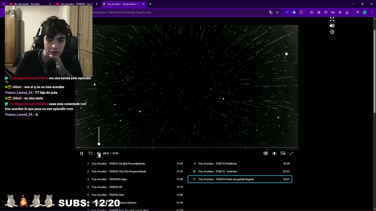This screenshot has width=376, height=211.
Task: Seek along the video progress bar
Action: click(187, 147)
